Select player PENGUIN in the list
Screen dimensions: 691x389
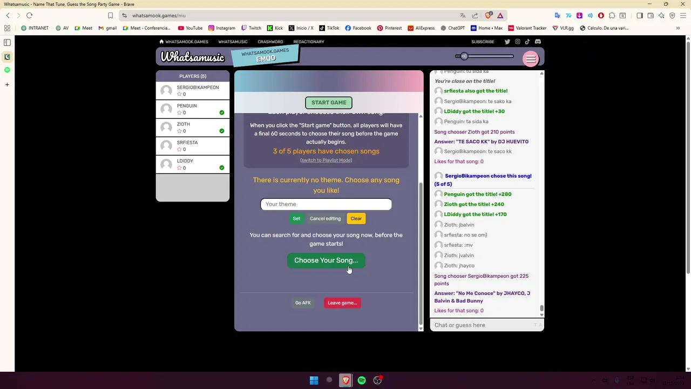(x=193, y=109)
